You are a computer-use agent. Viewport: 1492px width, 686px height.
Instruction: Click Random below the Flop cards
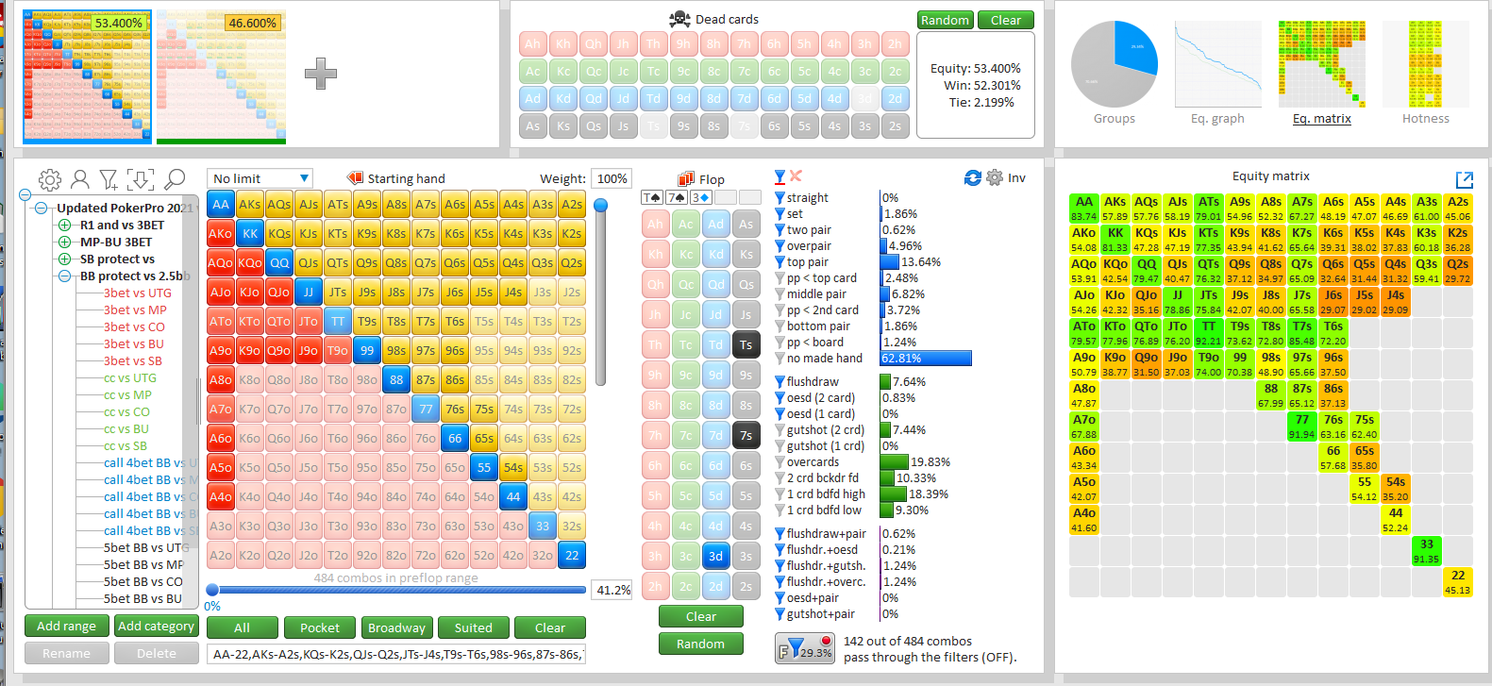(x=700, y=644)
